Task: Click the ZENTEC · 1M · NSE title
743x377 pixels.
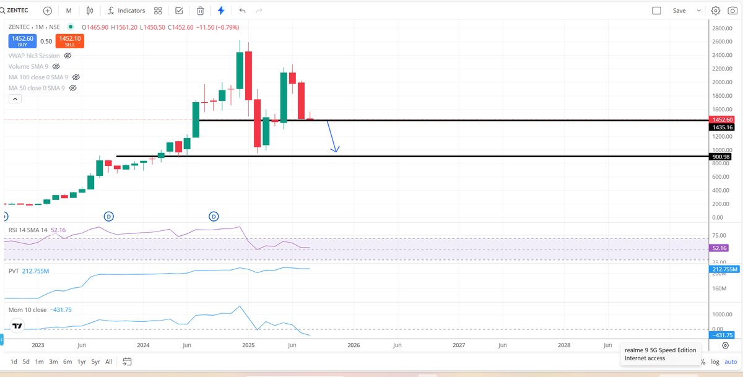Action: point(34,27)
